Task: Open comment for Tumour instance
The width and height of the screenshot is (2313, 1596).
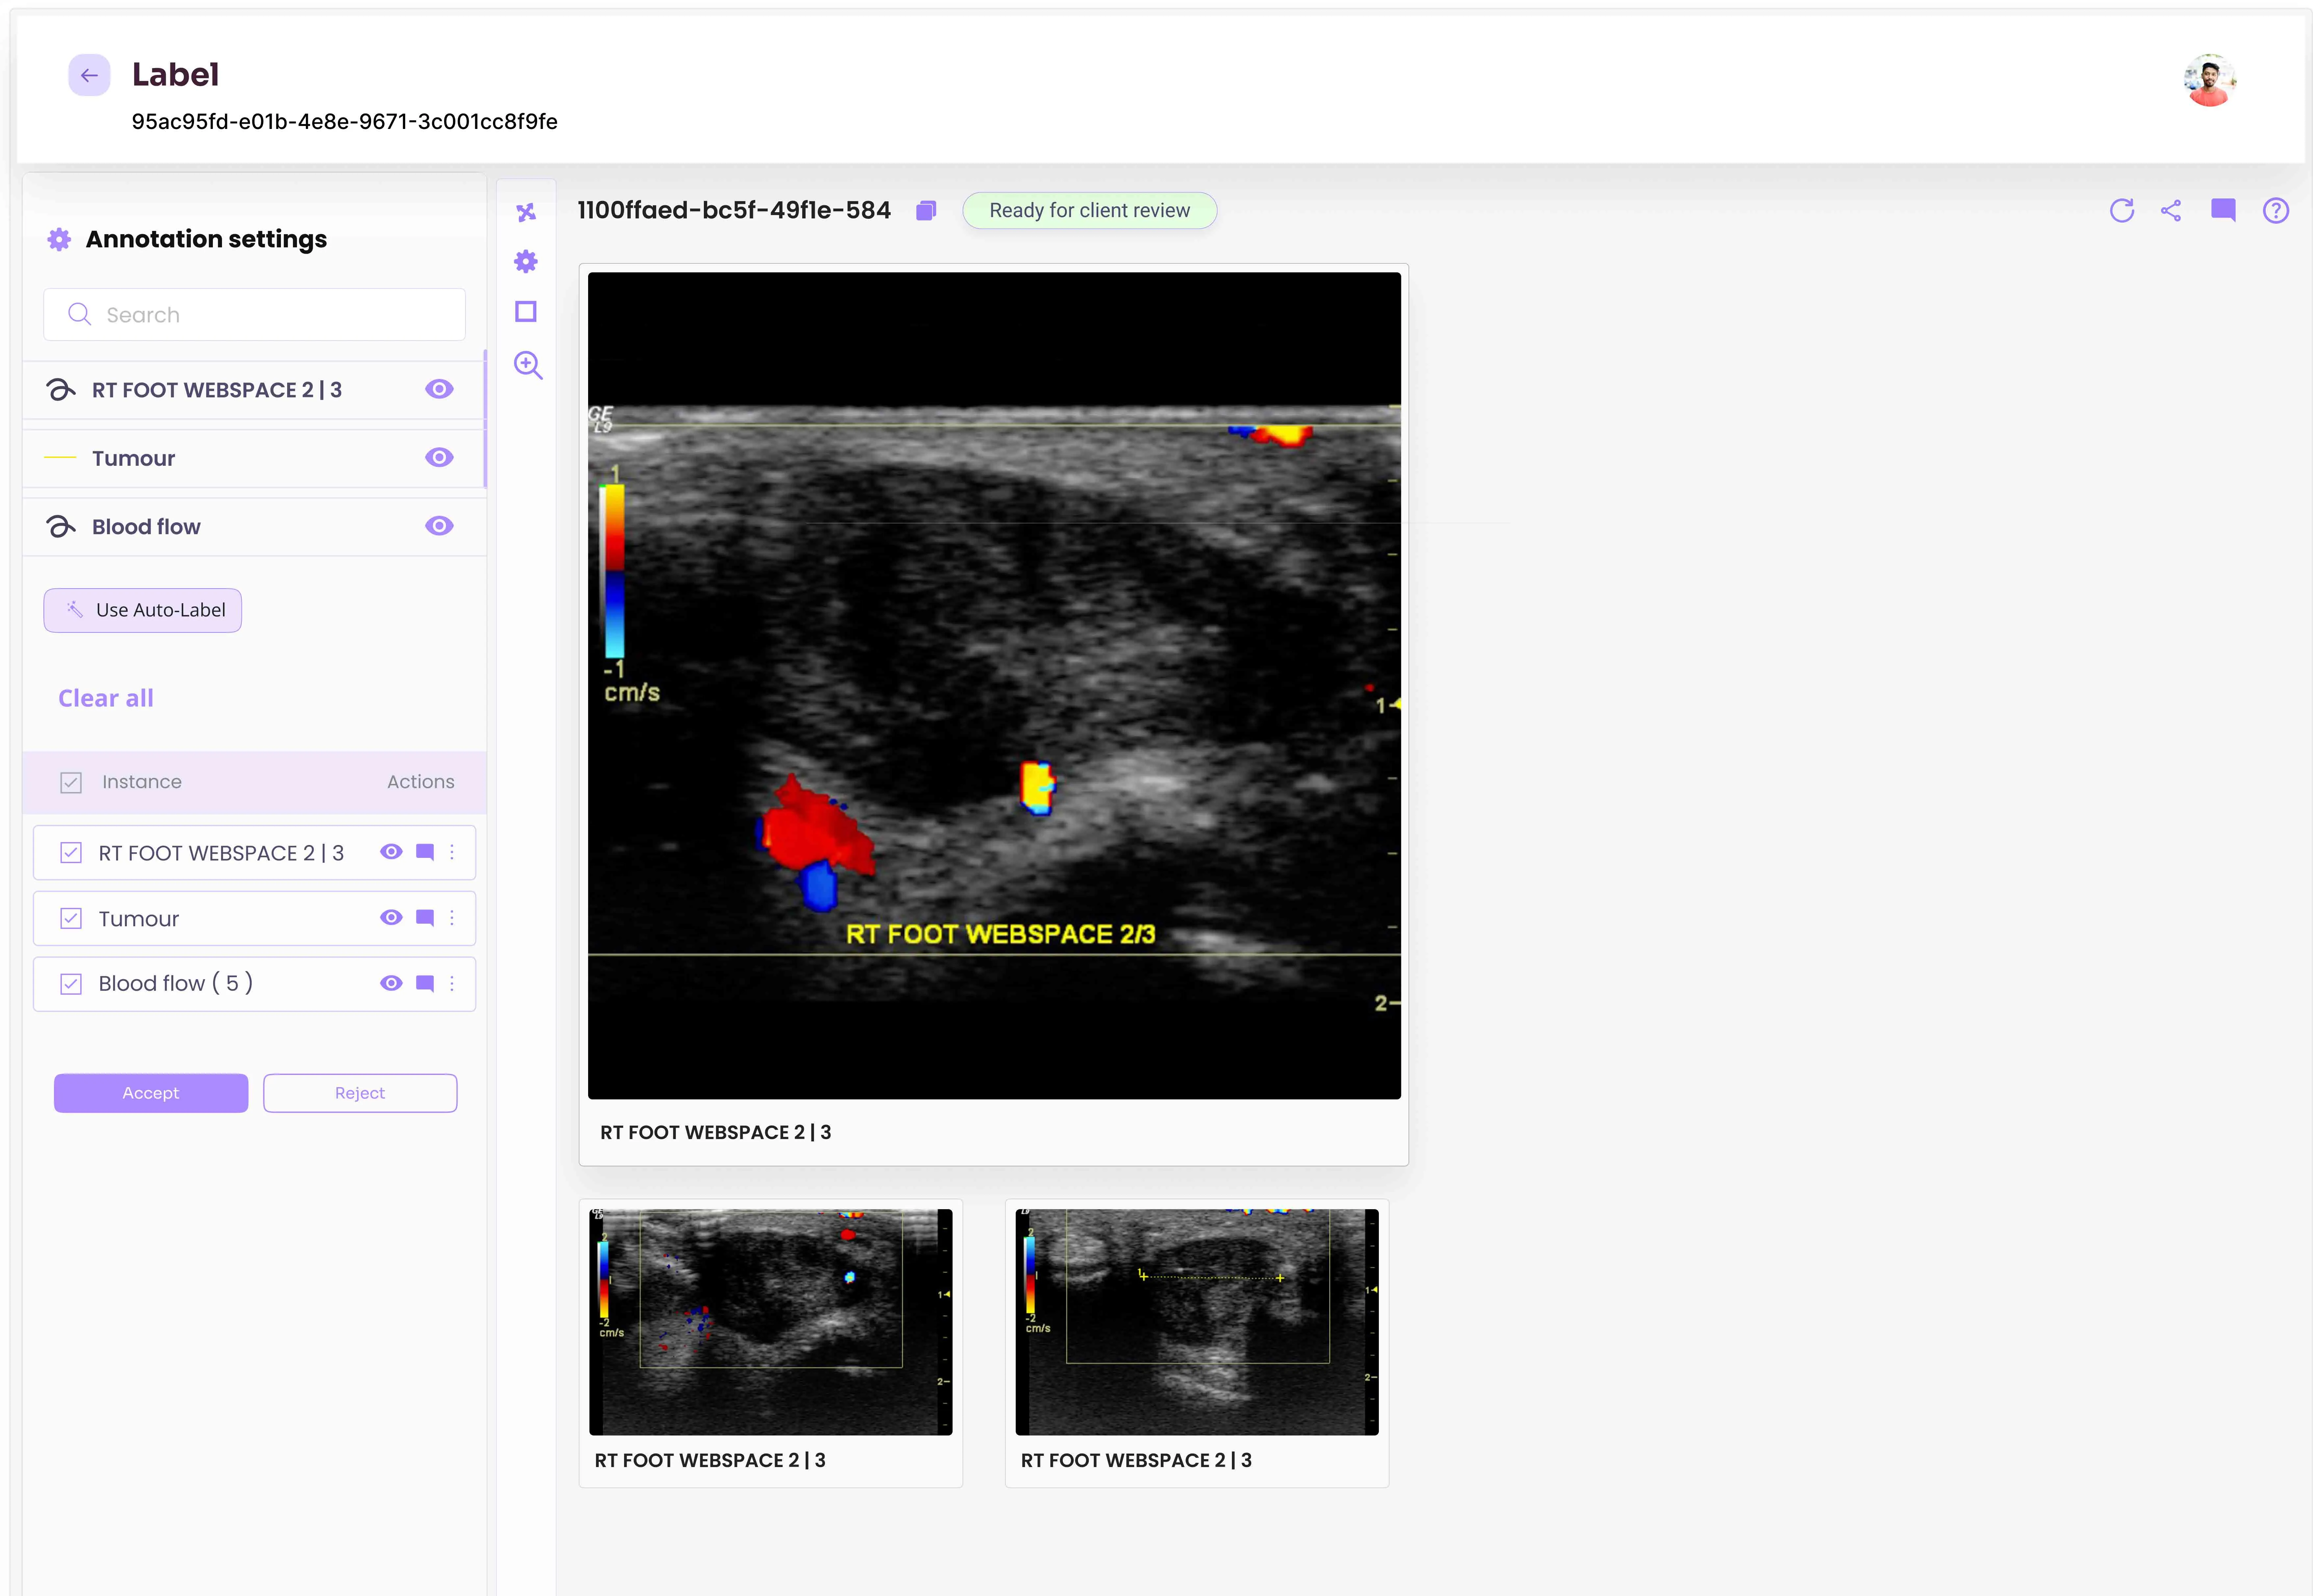Action: pyautogui.click(x=425, y=918)
